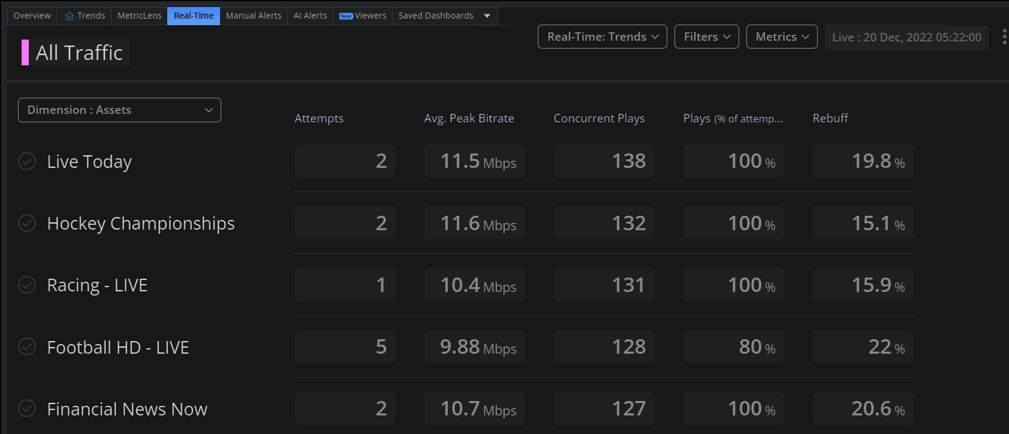Expand the Metrics dropdown
The height and width of the screenshot is (434, 1009).
pos(781,37)
